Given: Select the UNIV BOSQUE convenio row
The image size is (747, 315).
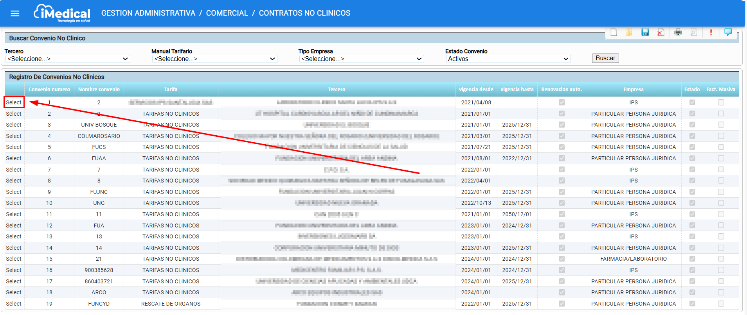Looking at the screenshot, I should [14, 125].
